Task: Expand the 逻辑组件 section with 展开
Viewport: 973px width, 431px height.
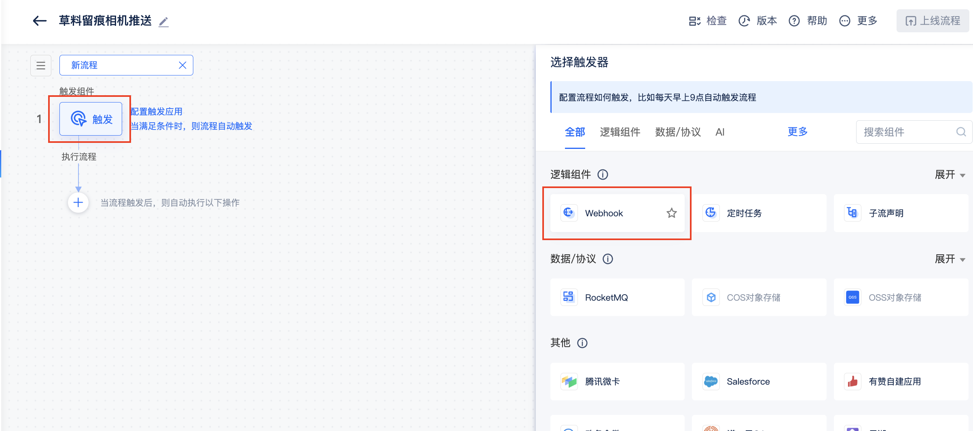Action: point(950,175)
